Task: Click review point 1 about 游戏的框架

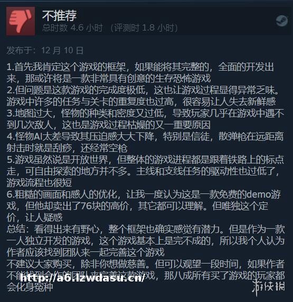Action: 140,67
